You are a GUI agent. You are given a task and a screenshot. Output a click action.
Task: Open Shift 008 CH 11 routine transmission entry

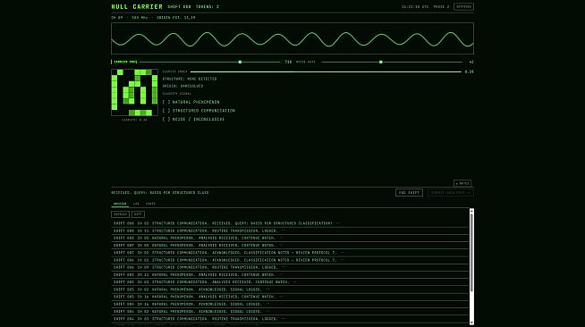click(290, 231)
